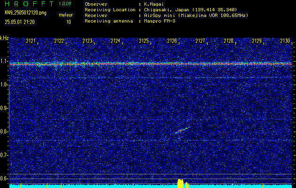Click the Receiving antenna label

(109, 21)
